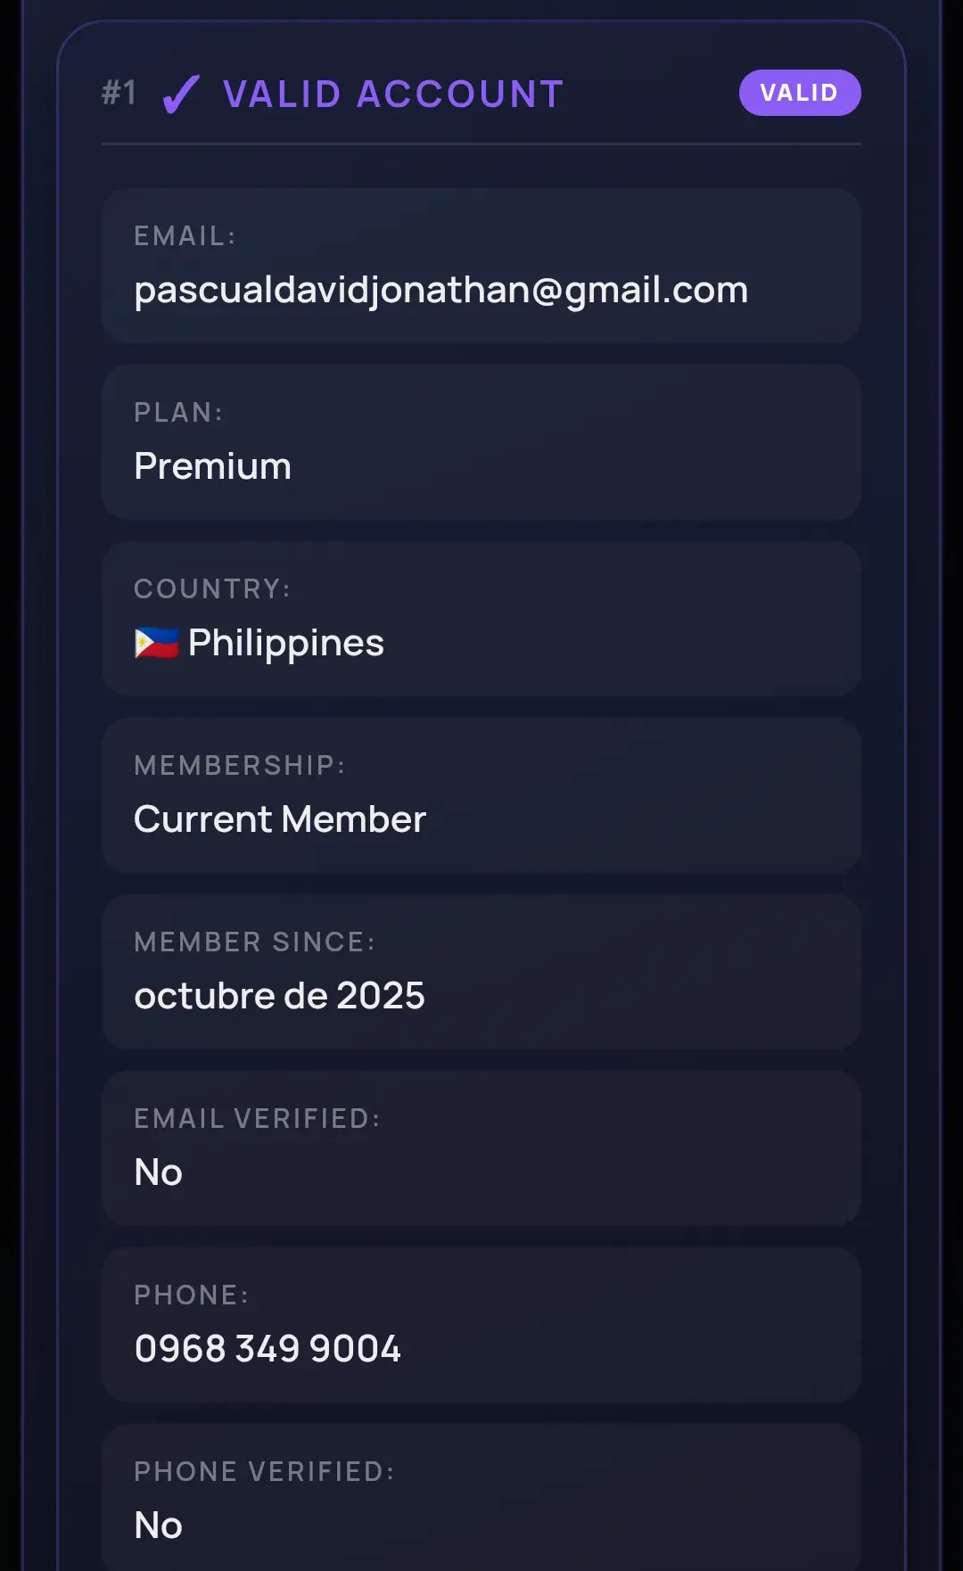Click the PHONE VERIFIED label
This screenshot has height=1571, width=963.
(x=265, y=1472)
